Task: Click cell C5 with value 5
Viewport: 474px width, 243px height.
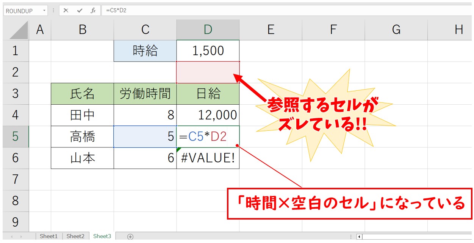Action: [x=145, y=136]
